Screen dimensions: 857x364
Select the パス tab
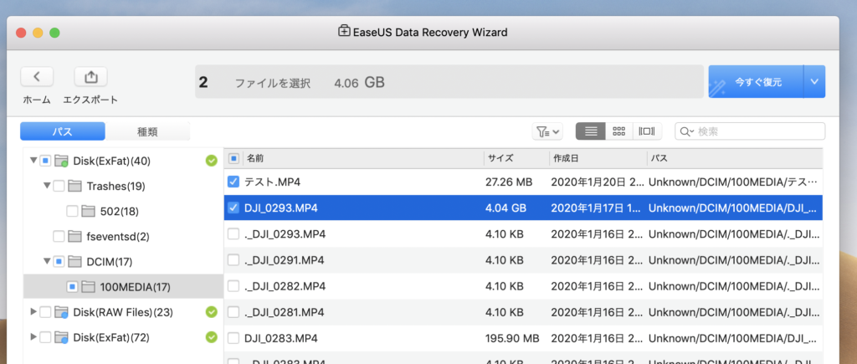point(63,131)
